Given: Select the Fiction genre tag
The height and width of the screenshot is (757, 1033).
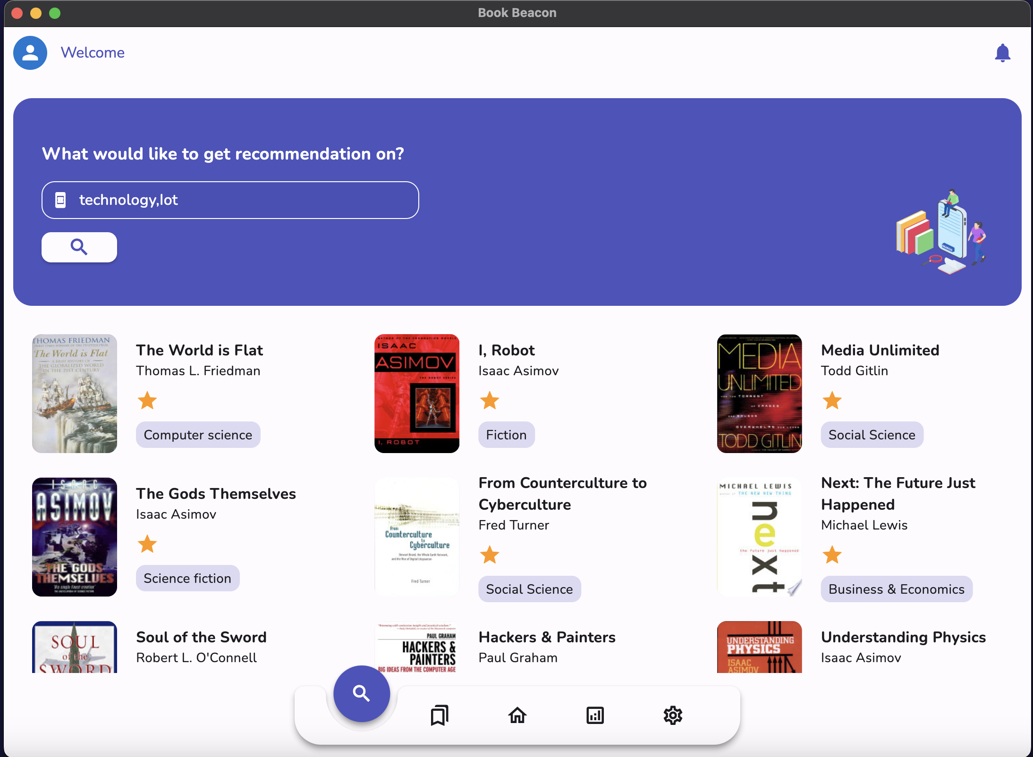Looking at the screenshot, I should (x=506, y=434).
